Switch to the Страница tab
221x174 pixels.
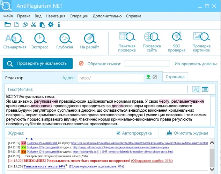(x=175, y=77)
